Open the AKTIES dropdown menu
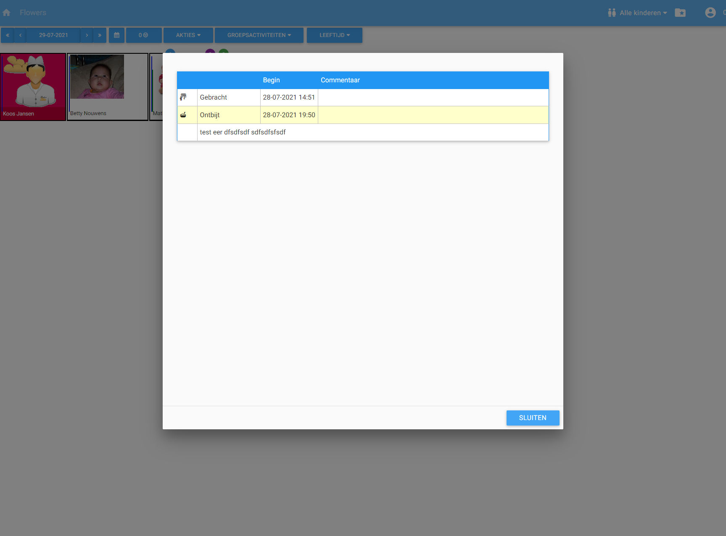This screenshot has width=726, height=536. (x=188, y=35)
